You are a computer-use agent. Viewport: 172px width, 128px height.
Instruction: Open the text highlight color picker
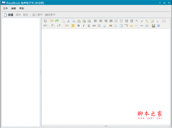click(73, 26)
